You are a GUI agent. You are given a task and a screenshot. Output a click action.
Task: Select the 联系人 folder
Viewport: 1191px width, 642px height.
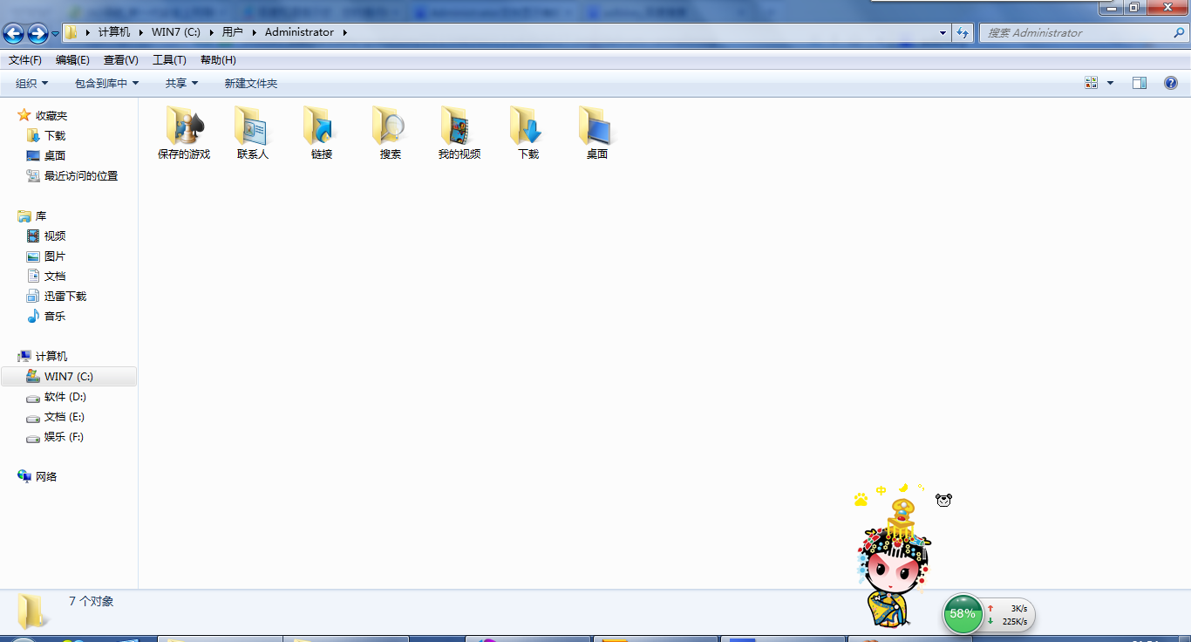(x=253, y=133)
